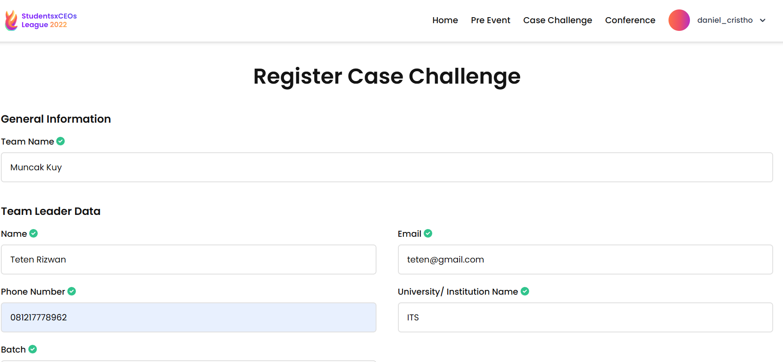Click the green checkmark beside Batch label
The height and width of the screenshot is (362, 783).
33,349
